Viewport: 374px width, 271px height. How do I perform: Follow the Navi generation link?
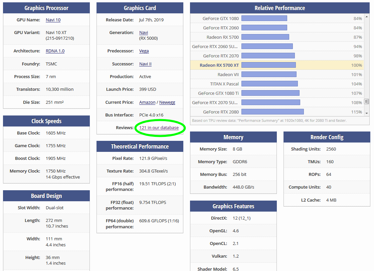(144, 32)
